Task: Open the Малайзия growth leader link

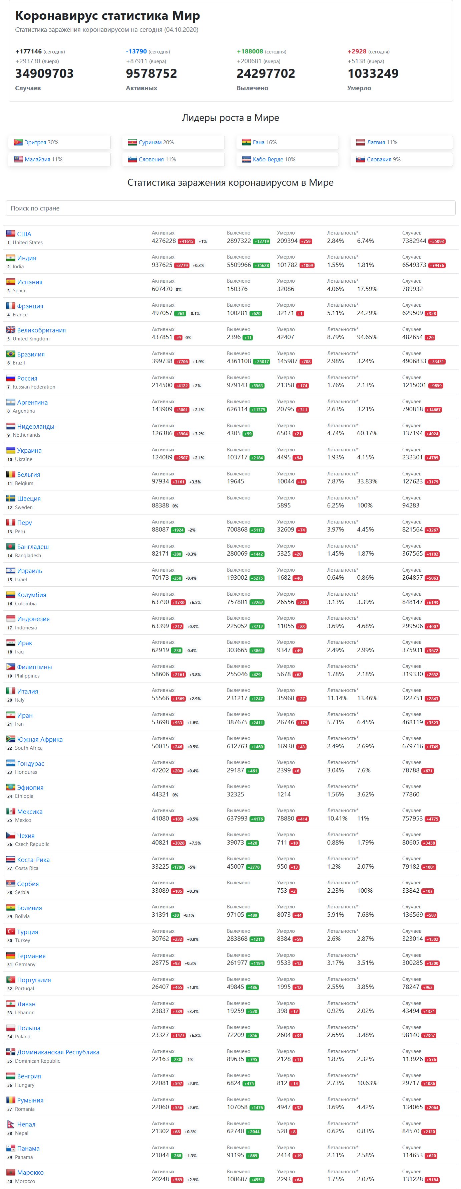Action: pyautogui.click(x=43, y=159)
